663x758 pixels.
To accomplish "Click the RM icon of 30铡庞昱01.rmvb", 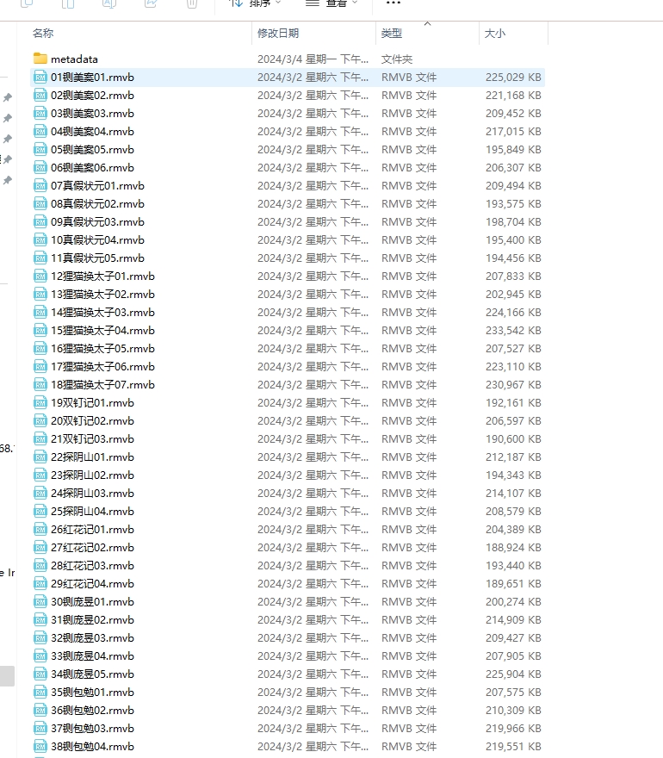I will (x=40, y=602).
